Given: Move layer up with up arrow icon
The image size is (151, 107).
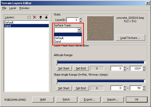Looking at the screenshot, I should (x=41, y=17).
